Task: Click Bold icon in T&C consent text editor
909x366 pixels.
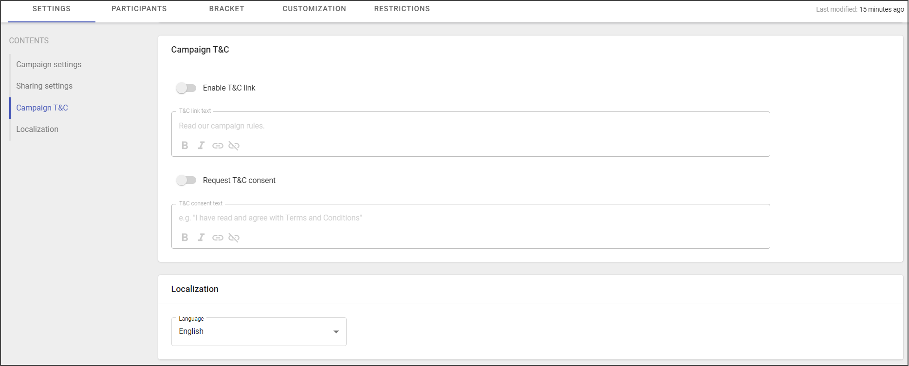Action: (x=185, y=238)
